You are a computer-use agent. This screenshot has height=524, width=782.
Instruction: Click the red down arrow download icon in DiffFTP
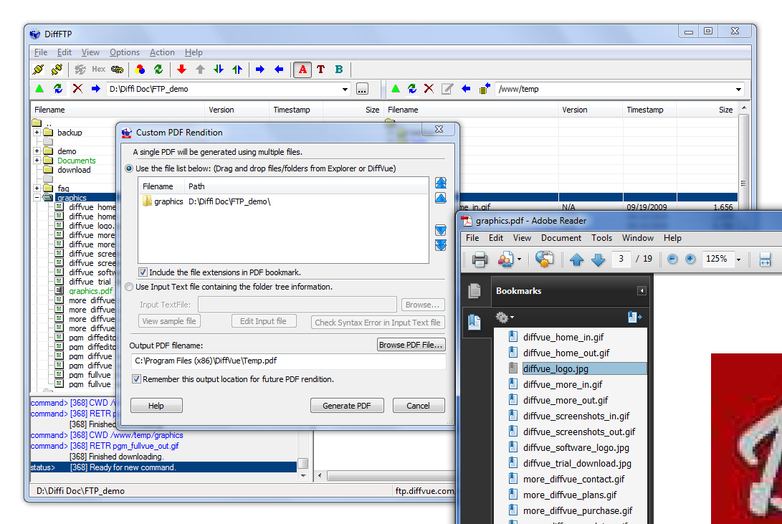[x=181, y=70]
